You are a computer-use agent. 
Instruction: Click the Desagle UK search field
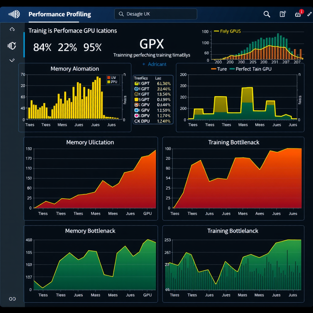point(155,14)
